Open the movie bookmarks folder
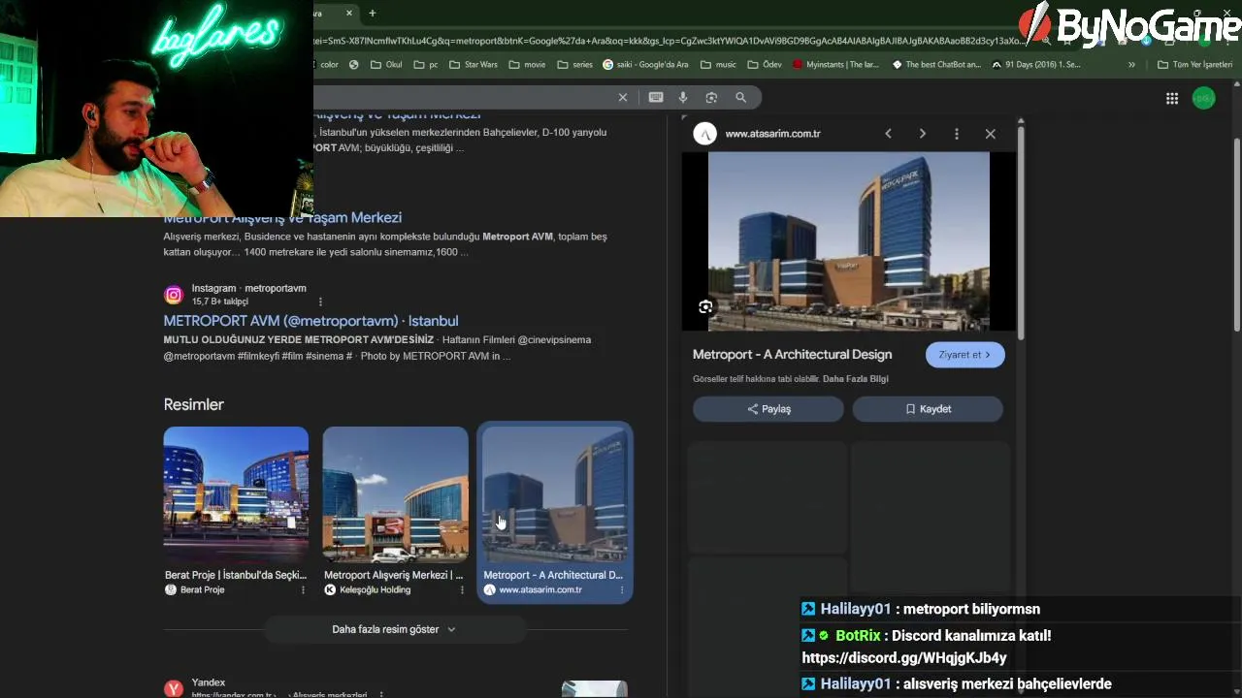This screenshot has height=698, width=1242. click(x=527, y=65)
